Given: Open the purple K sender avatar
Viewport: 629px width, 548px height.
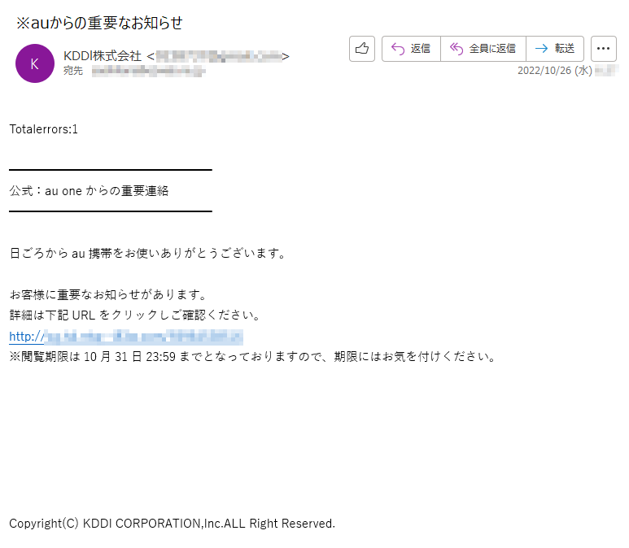Looking at the screenshot, I should [35, 63].
